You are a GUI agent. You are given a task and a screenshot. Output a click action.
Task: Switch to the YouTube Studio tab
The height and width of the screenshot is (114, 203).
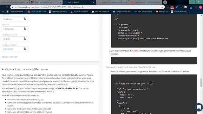click(x=146, y=2)
